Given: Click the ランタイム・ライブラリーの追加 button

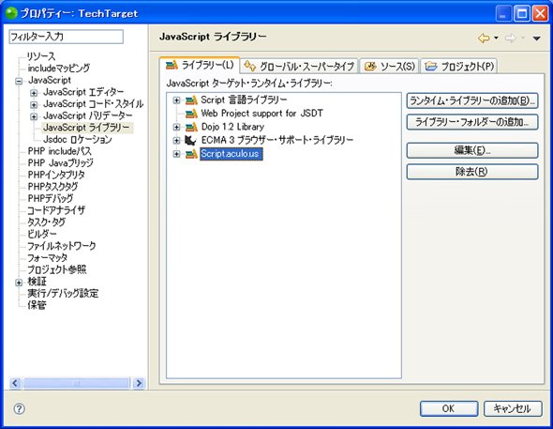Looking at the screenshot, I should click(472, 101).
